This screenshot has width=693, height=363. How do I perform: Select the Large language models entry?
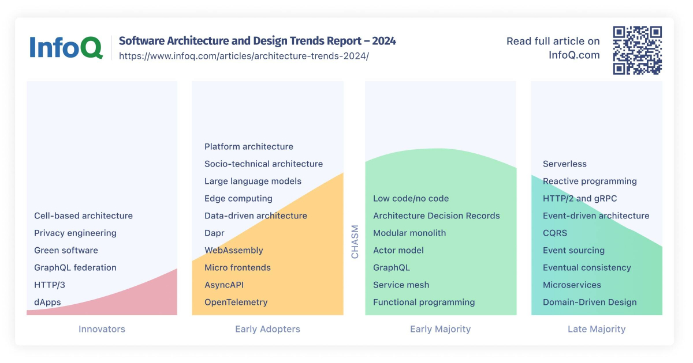point(253,181)
